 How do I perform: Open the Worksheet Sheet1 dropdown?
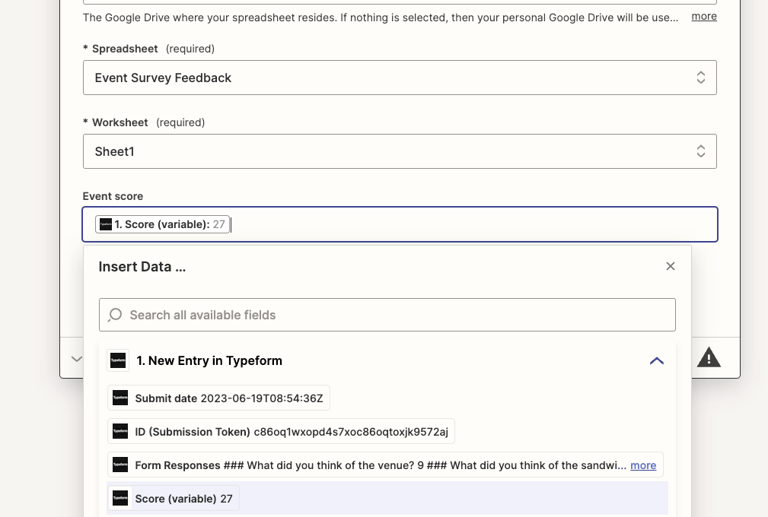(400, 151)
